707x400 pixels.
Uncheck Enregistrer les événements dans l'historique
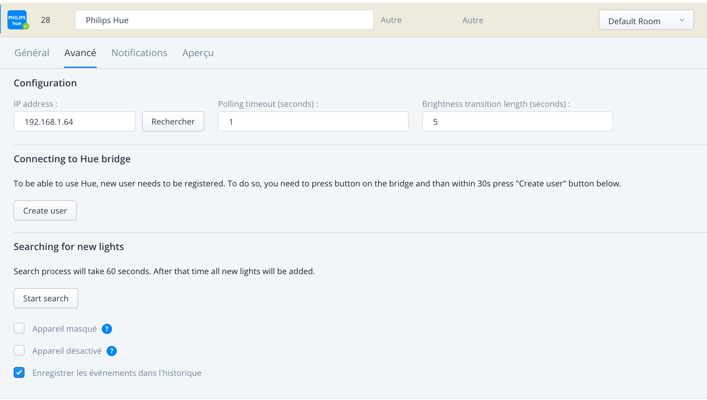click(x=19, y=373)
